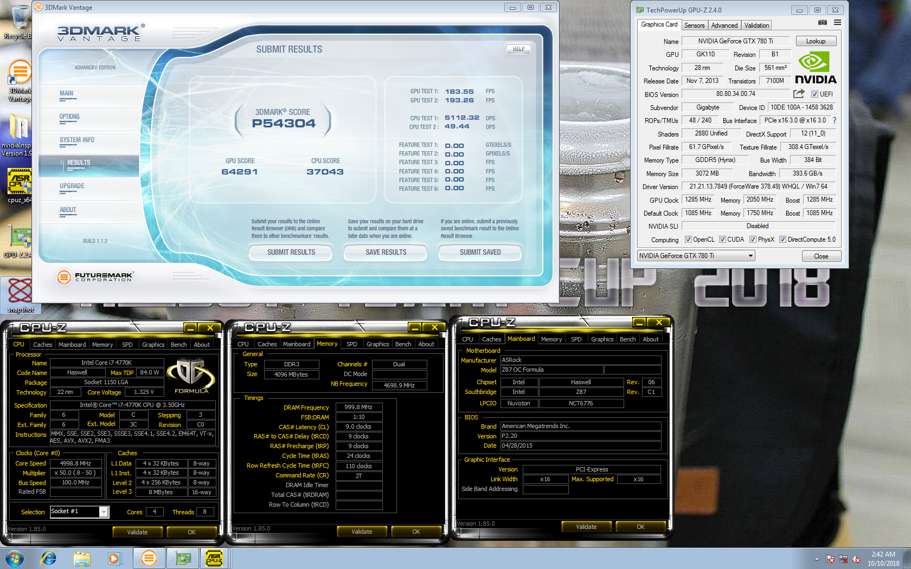Image resolution: width=911 pixels, height=569 pixels.
Task: Click OK in CPU-Z Mainboard window
Action: pos(640,527)
